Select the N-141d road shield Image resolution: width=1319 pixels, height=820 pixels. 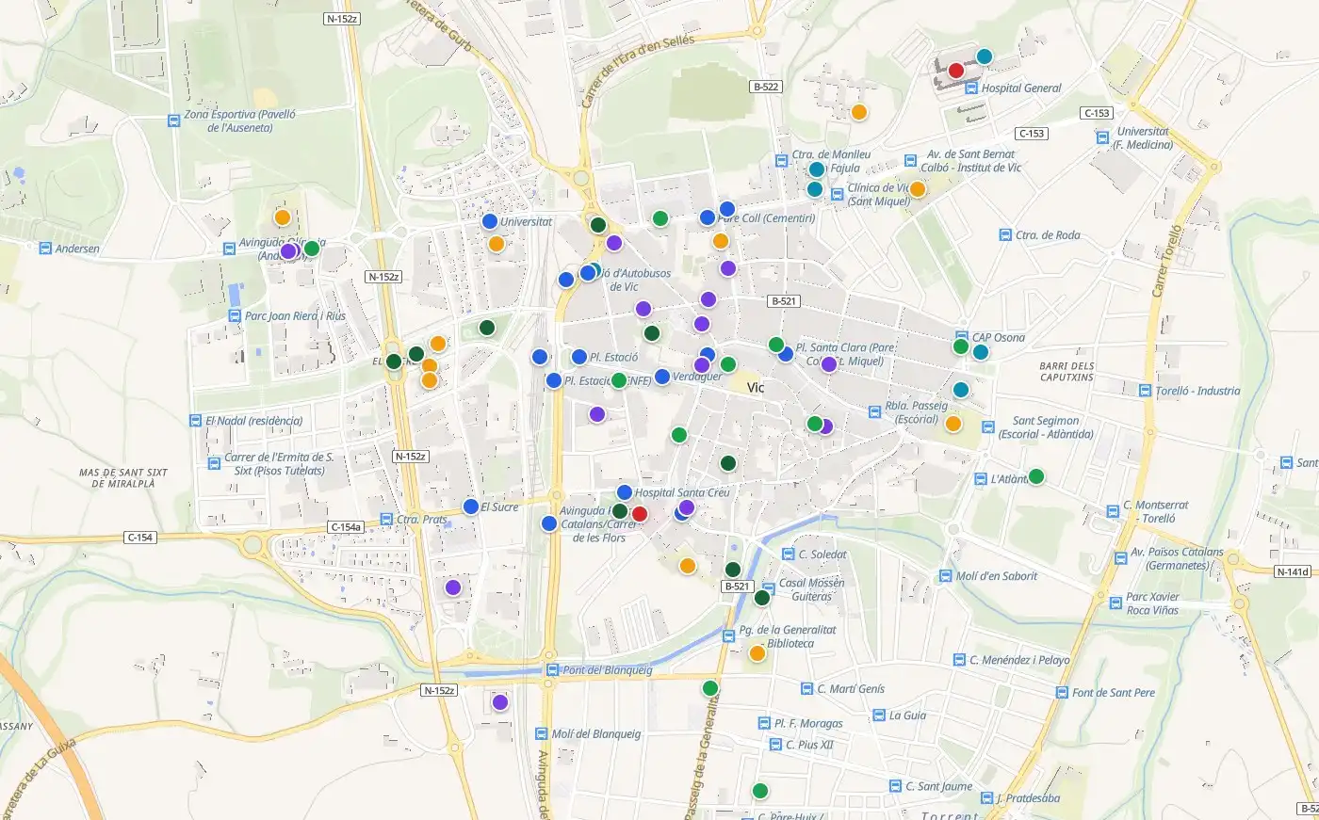[x=1293, y=571]
